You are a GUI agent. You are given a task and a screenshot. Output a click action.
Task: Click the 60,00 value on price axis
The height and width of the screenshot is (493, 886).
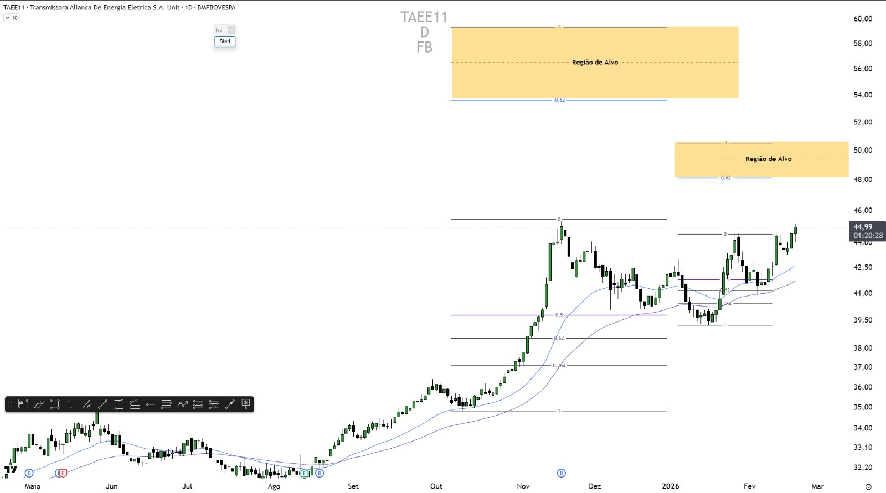[863, 19]
